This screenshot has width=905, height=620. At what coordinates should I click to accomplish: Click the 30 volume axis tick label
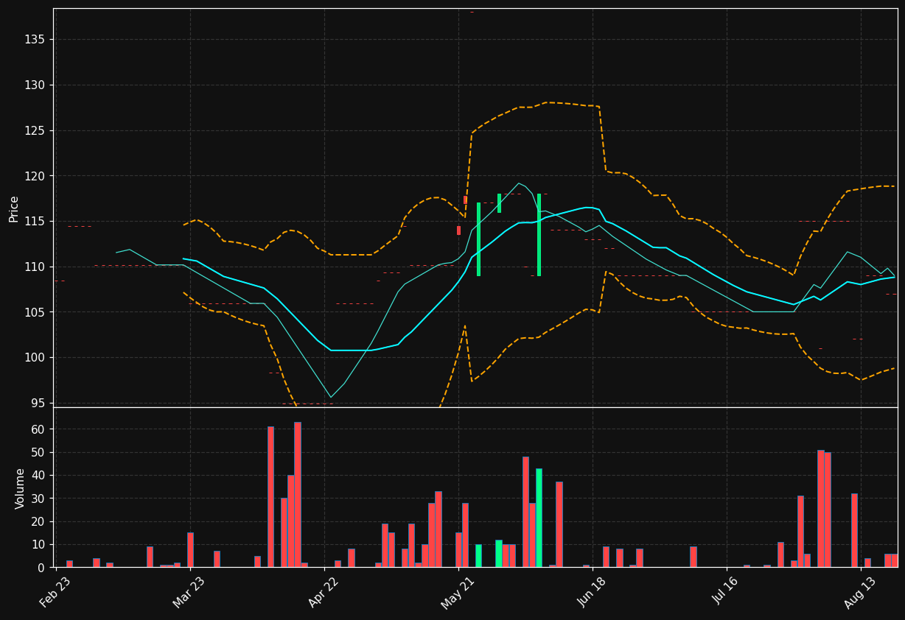point(38,499)
